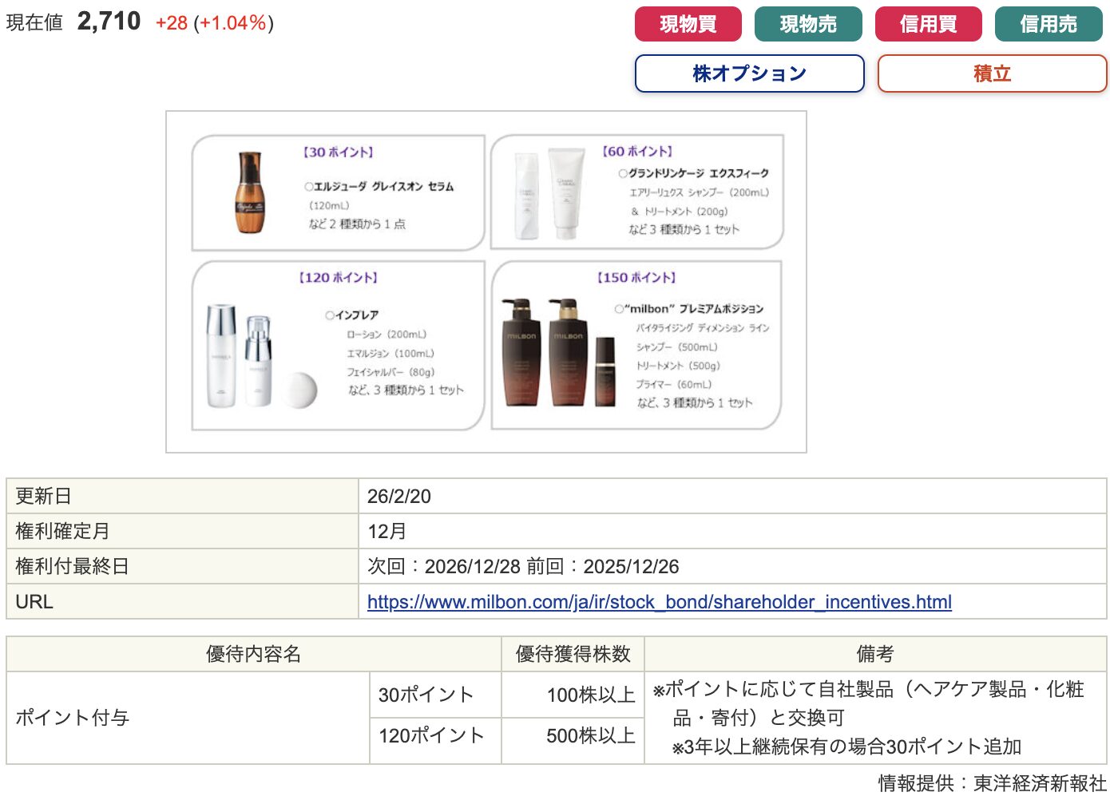
Task: Select the 信用売 button
Action: (1048, 24)
